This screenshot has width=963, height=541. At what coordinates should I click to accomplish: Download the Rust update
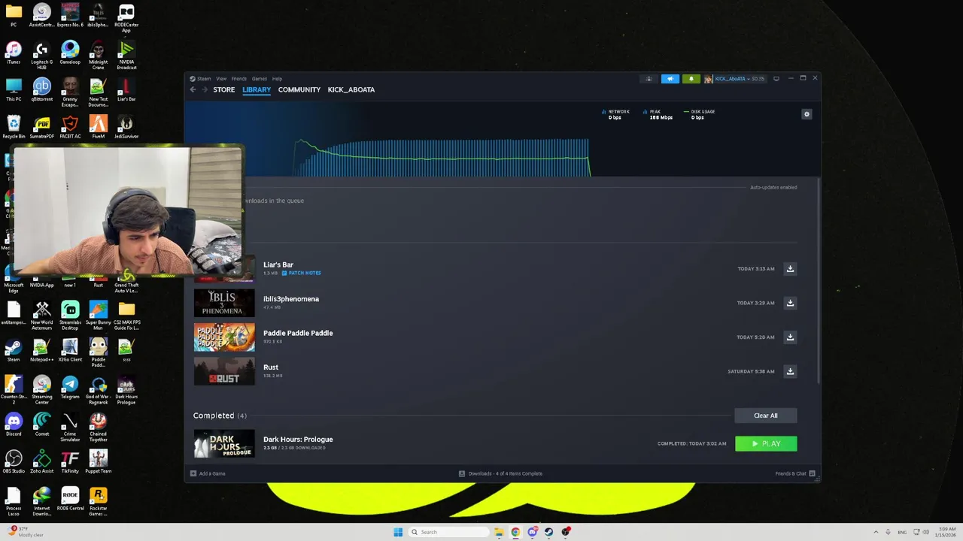click(x=790, y=371)
